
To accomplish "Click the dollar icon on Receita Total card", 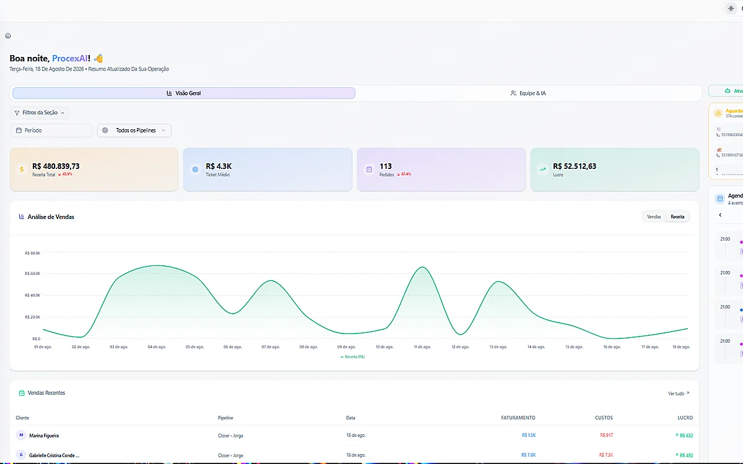I will 21,169.
